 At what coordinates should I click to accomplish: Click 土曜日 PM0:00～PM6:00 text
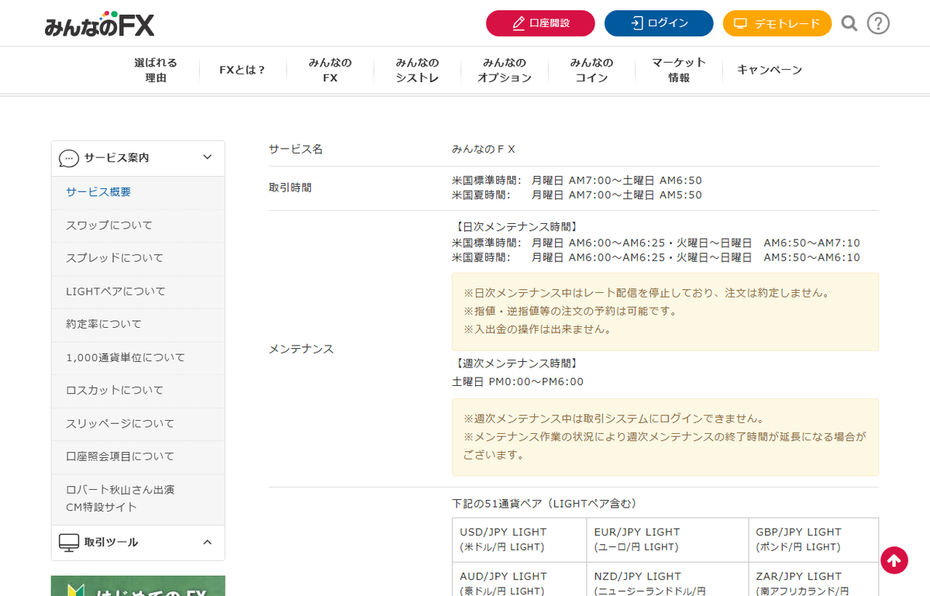518,381
